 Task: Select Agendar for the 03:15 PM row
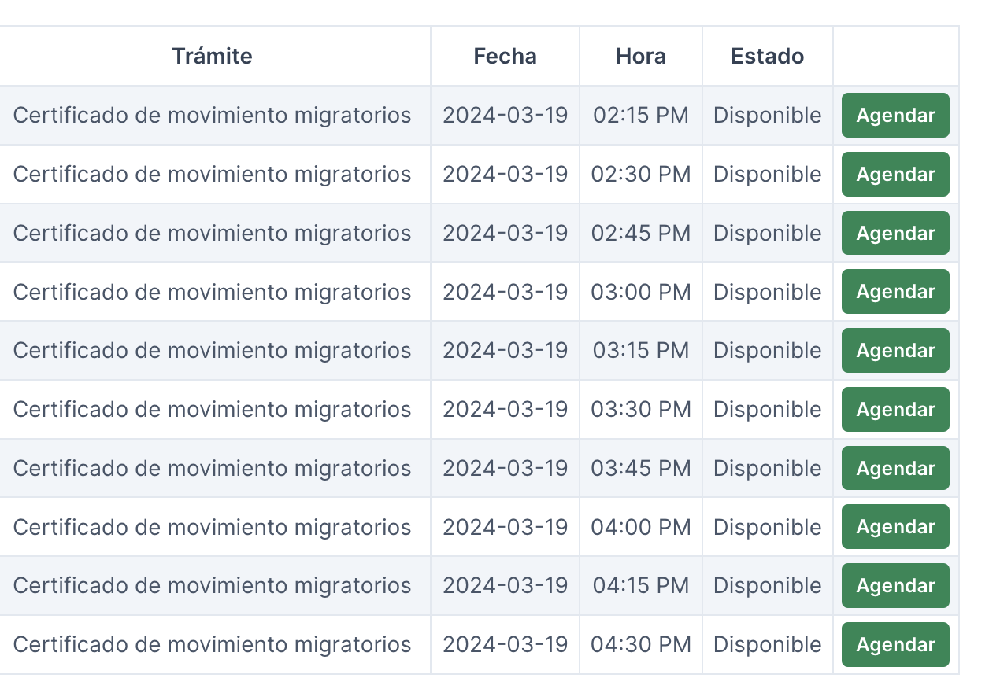click(x=895, y=351)
